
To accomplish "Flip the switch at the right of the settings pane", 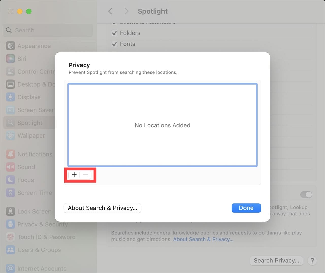I will [306, 195].
